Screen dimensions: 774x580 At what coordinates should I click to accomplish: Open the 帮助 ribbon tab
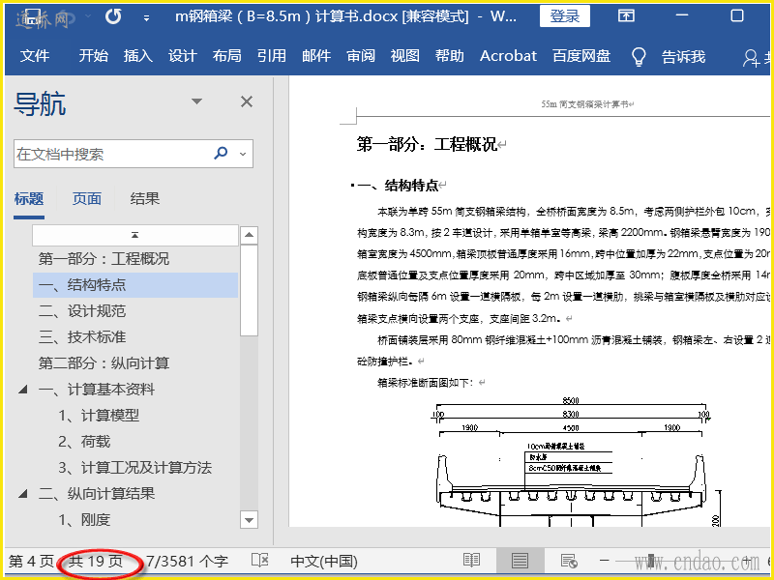click(449, 56)
